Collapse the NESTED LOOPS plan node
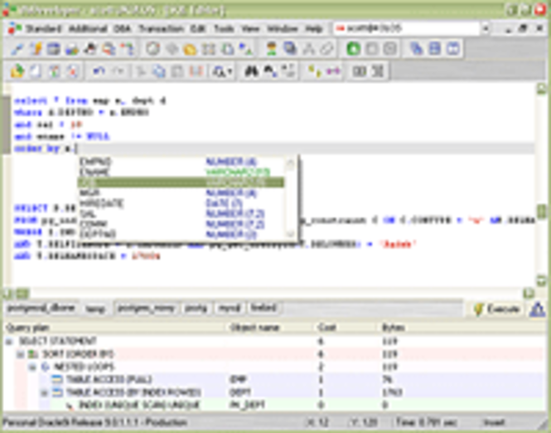 [32, 367]
